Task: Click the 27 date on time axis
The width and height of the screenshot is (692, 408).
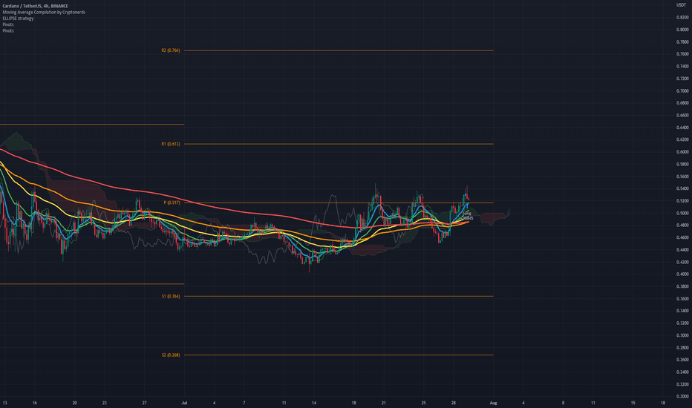Action: [x=144, y=403]
